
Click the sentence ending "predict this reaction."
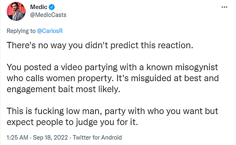pyautogui.click(x=100, y=45)
